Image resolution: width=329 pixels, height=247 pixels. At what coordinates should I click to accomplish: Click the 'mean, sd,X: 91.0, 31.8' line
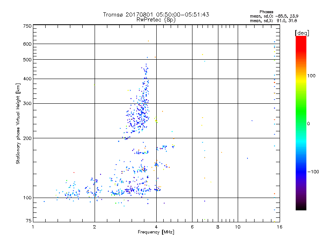pyautogui.click(x=273, y=21)
